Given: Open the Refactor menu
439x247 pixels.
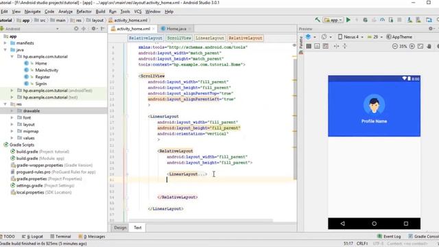Looking at the screenshot, I should [x=84, y=12].
